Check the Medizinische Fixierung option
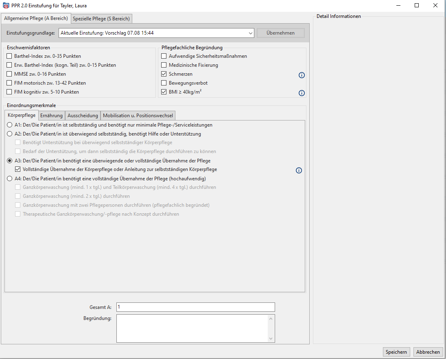Image resolution: width=446 pixels, height=359 pixels. (x=164, y=65)
